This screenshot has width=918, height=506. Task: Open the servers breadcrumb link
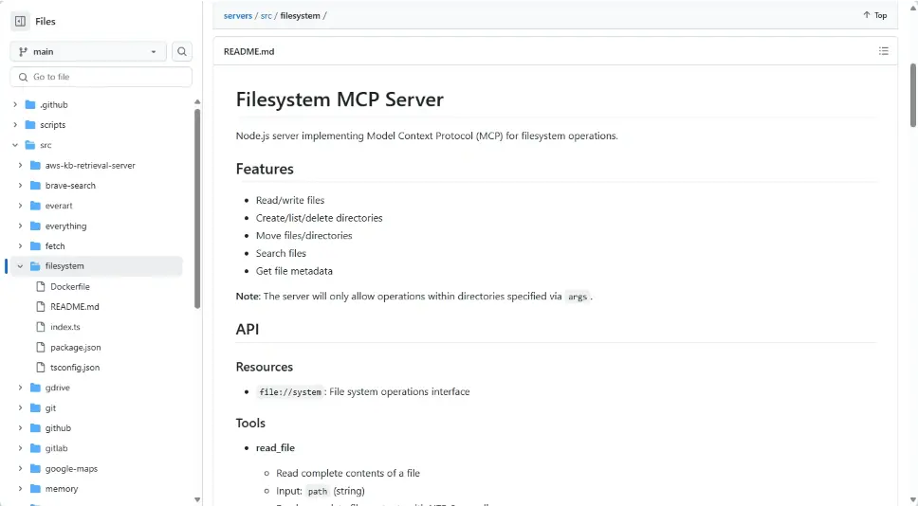pos(237,15)
